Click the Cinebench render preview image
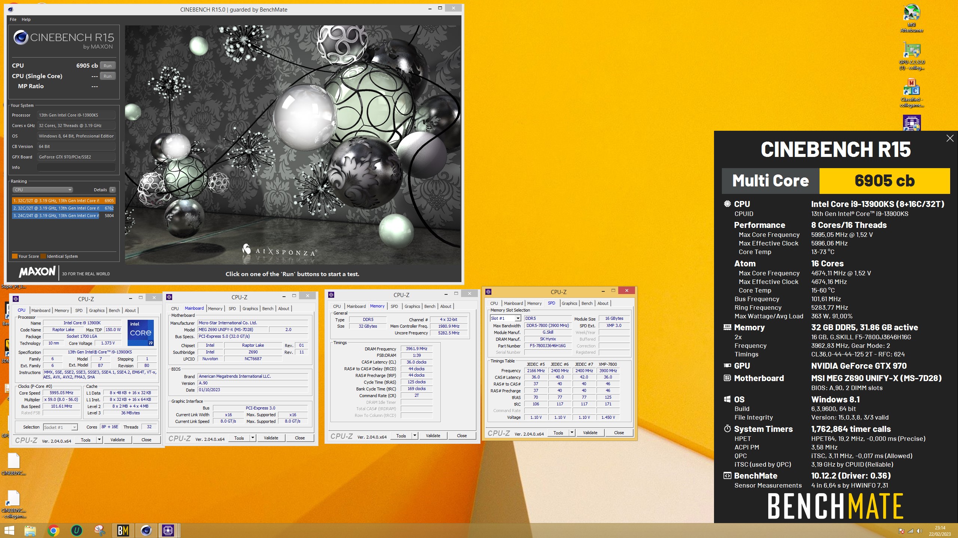Screen dimensions: 958x538 293,145
